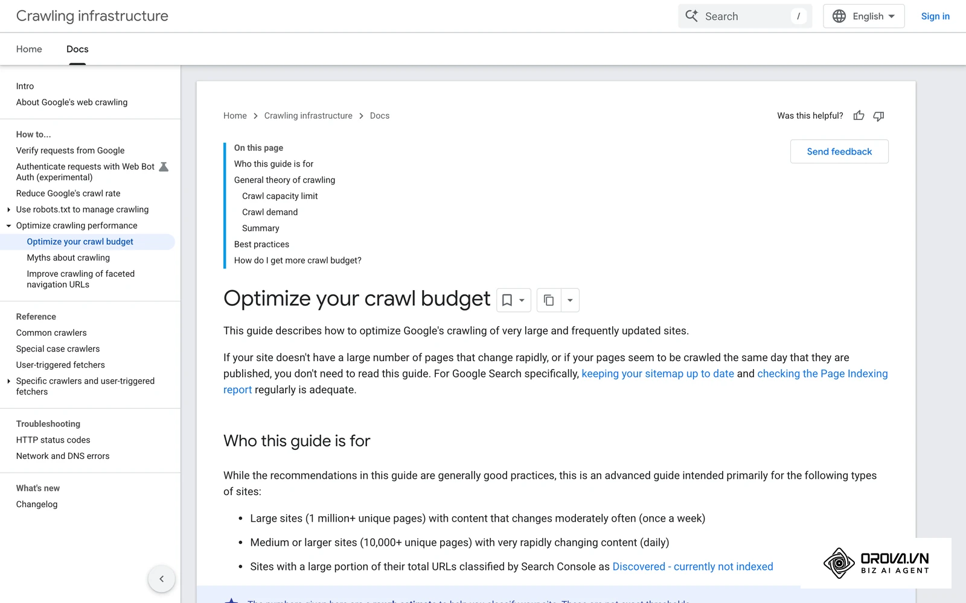Select Optimize your crawl budget sidebar item
The height and width of the screenshot is (603, 966).
80,242
